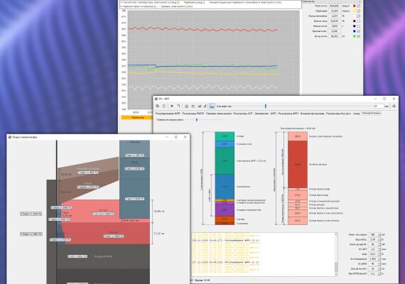Viewport: 405px width, 284px height.
Task: Select the Анод tab
Action: (x=356, y=114)
